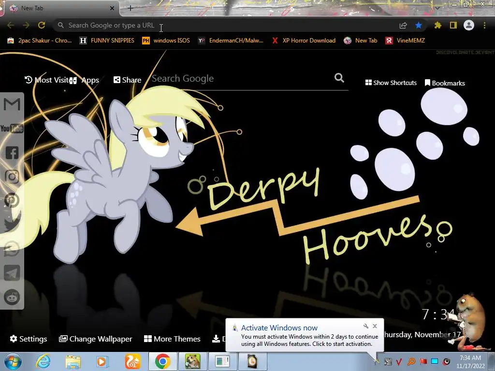Switch to Chrome in the taskbar
This screenshot has height=371, width=495.
pyautogui.click(x=162, y=361)
